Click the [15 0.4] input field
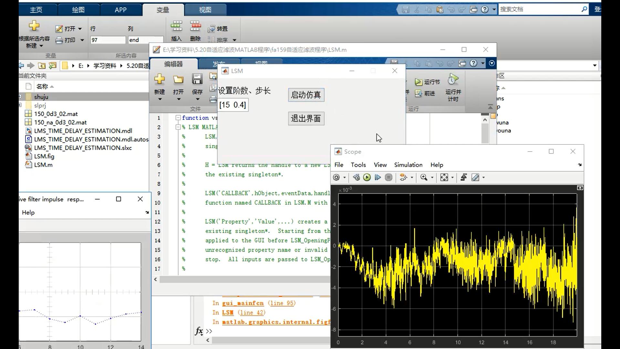Viewport: 620px width, 349px height. 233,105
